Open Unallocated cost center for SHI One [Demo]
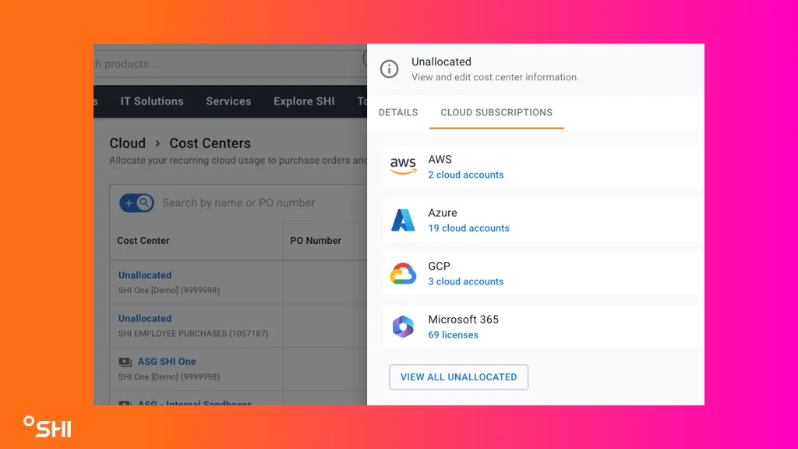 (145, 275)
